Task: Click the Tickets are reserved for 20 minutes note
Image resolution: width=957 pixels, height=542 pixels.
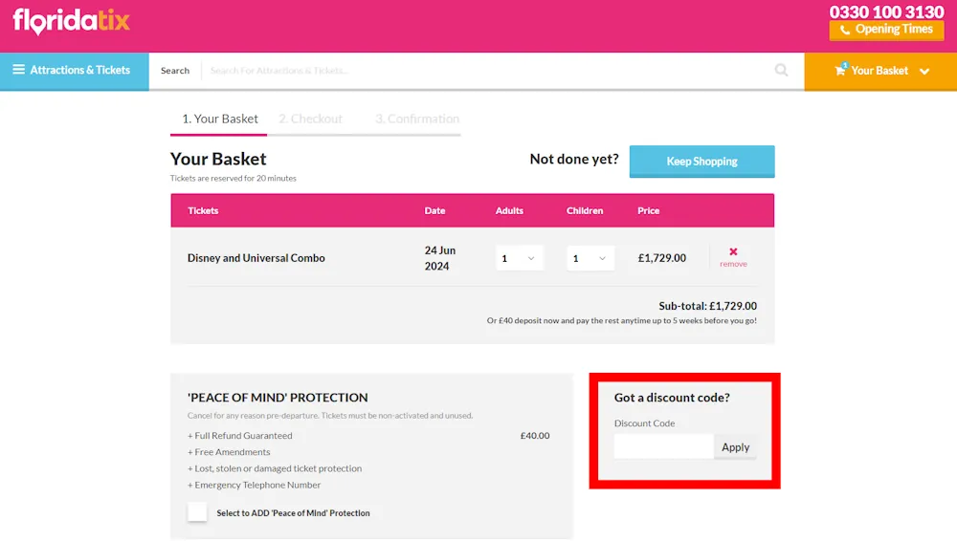Action: tap(234, 179)
